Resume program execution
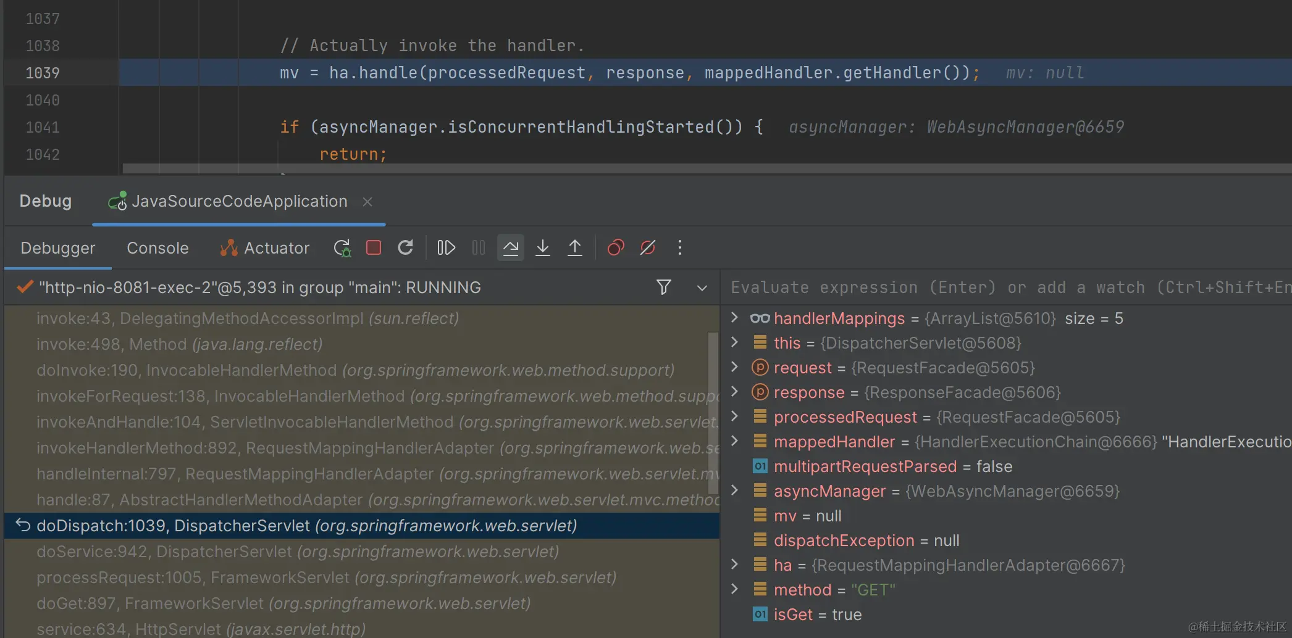Screen dimensions: 1292x638 point(446,248)
